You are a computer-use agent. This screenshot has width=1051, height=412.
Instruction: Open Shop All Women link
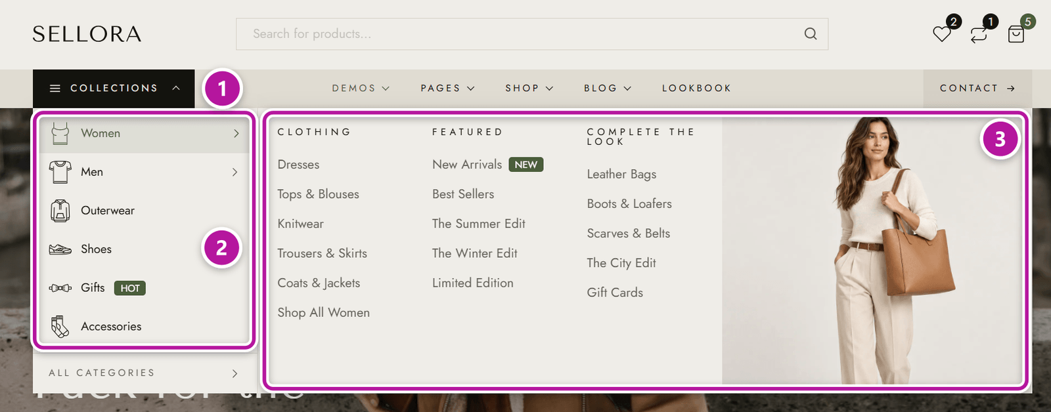tap(323, 313)
